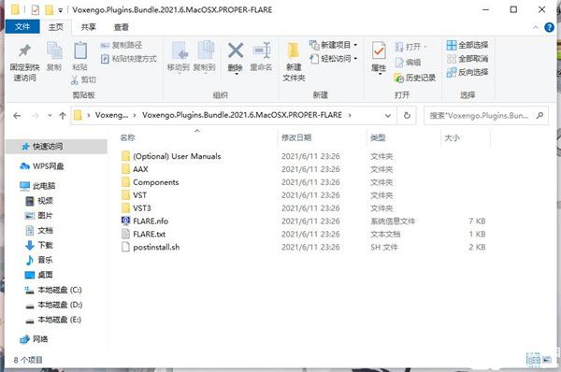Click the search box field
Viewport: 561px width, 372px height.
(x=486, y=116)
